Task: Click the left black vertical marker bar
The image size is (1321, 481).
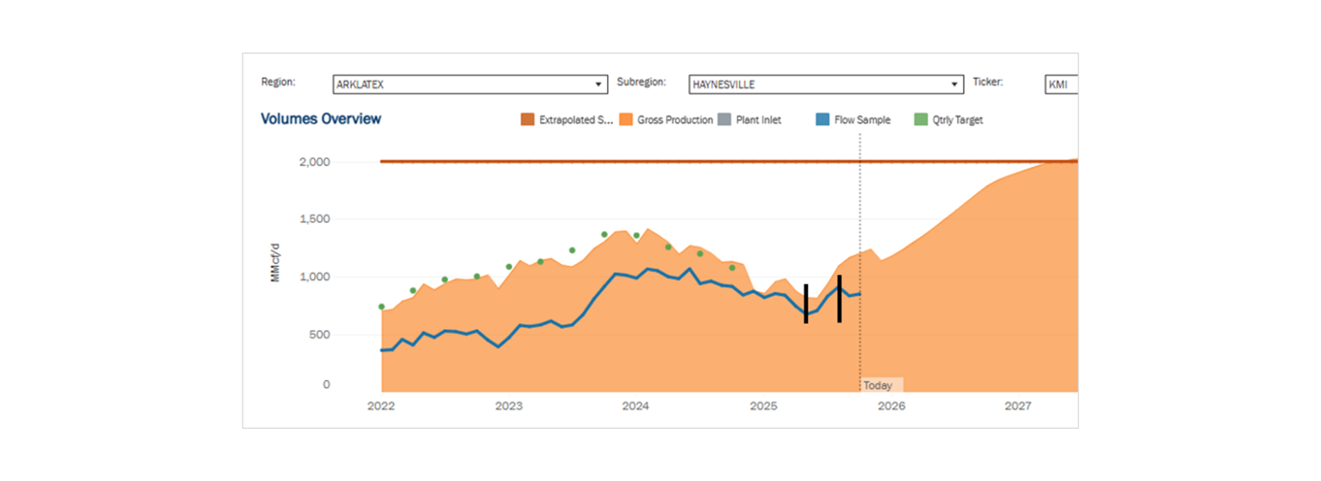Action: [x=806, y=303]
